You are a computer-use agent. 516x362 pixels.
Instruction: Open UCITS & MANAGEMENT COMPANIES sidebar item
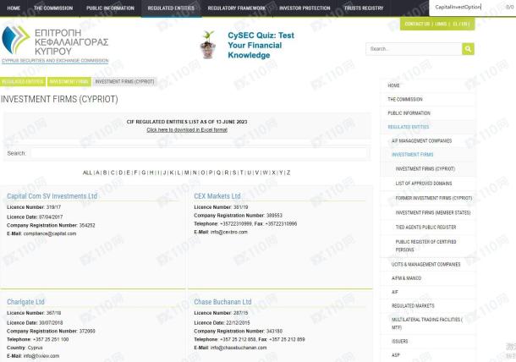(x=427, y=265)
